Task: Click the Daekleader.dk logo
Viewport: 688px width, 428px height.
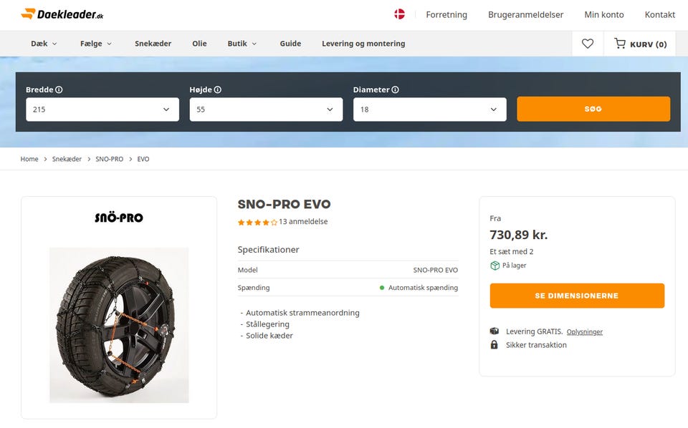Action: 62,14
